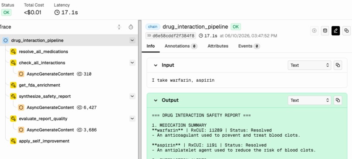Click the DRUG INTERACTION SAFETY REPORT heading line

click(201, 115)
